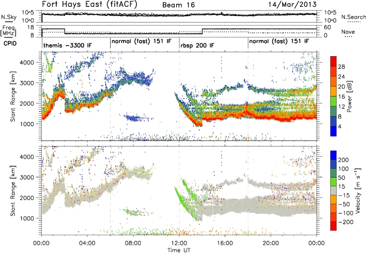Select the 200 label on Velocity colorbar
Viewport: 366px width, 253px height.
[x=344, y=160]
